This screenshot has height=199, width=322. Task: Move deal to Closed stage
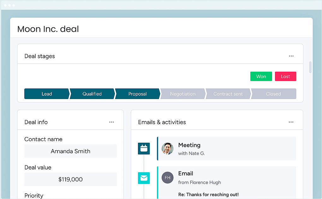273,94
